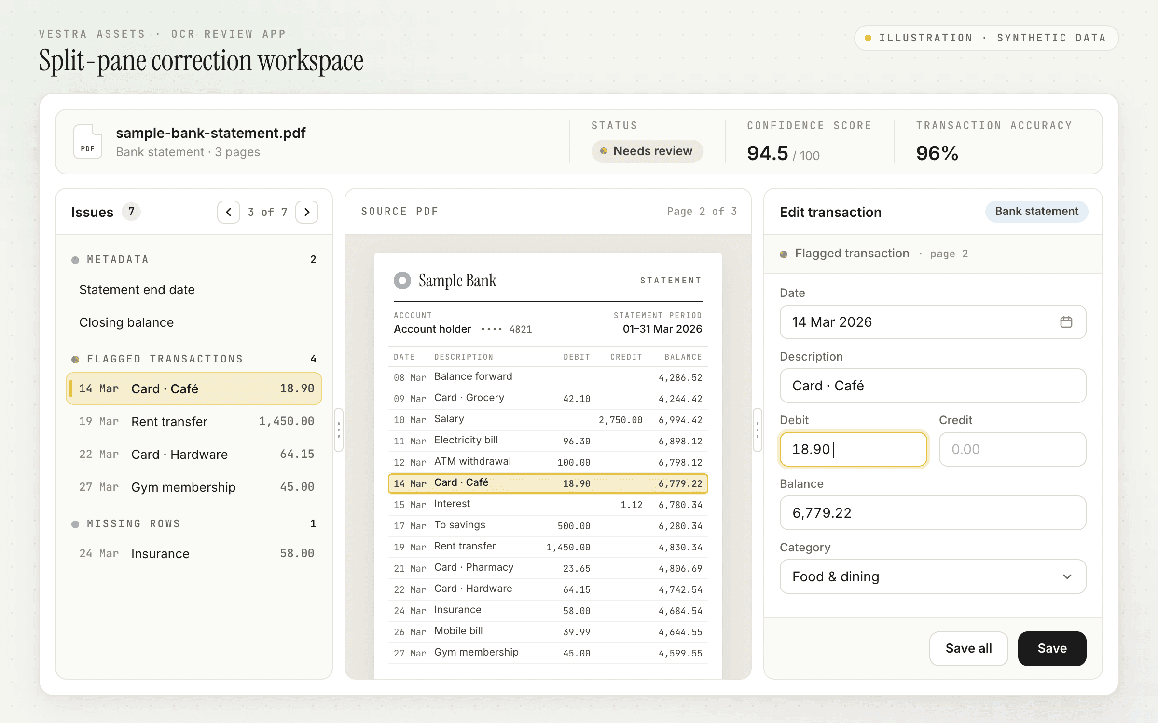
Task: Open the calendar icon in Date field
Action: pyautogui.click(x=1066, y=322)
